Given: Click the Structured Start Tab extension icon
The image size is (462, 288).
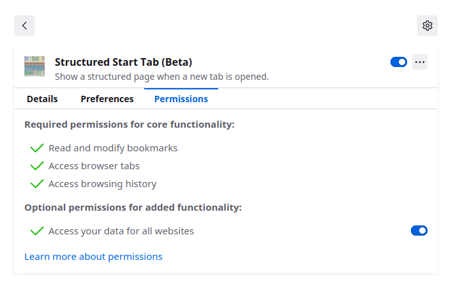Looking at the screenshot, I should click(34, 66).
